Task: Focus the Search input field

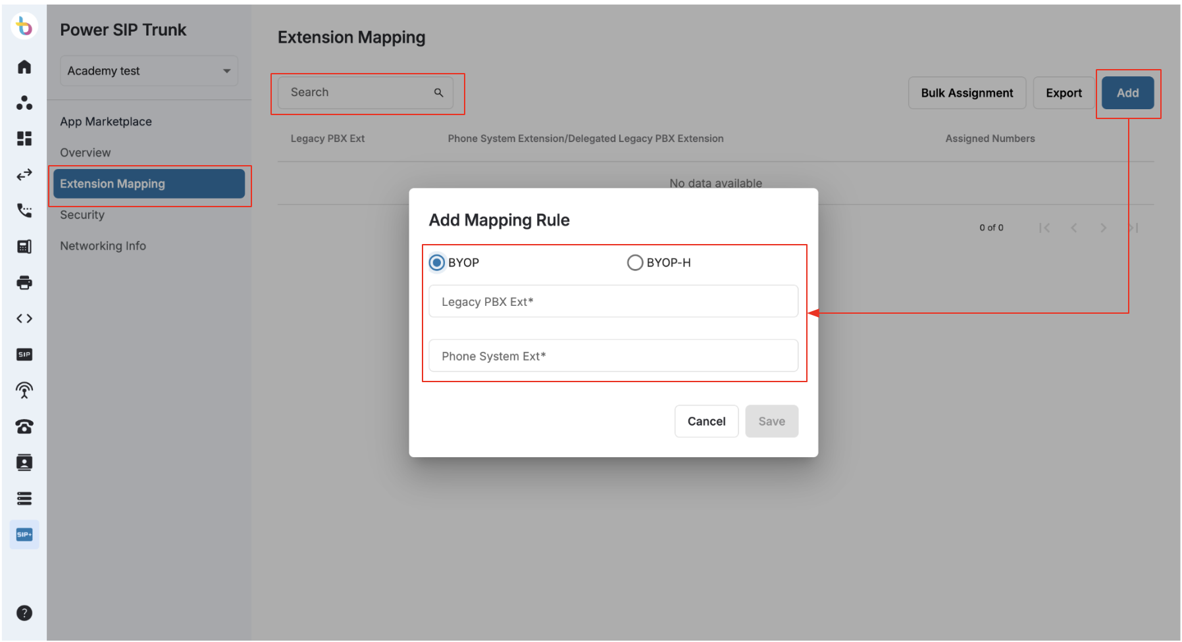Action: pos(365,93)
